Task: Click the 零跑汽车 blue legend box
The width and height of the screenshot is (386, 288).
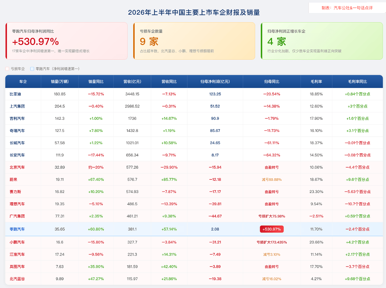Action: pyautogui.click(x=32, y=69)
